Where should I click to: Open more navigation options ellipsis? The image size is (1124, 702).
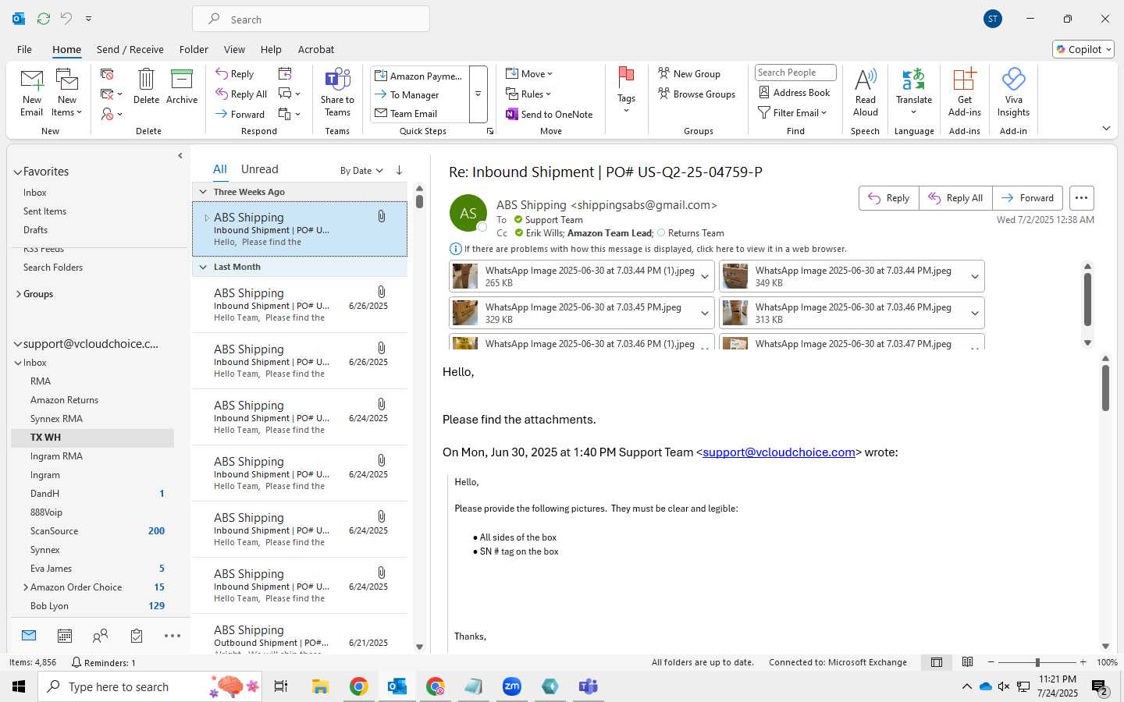click(173, 636)
